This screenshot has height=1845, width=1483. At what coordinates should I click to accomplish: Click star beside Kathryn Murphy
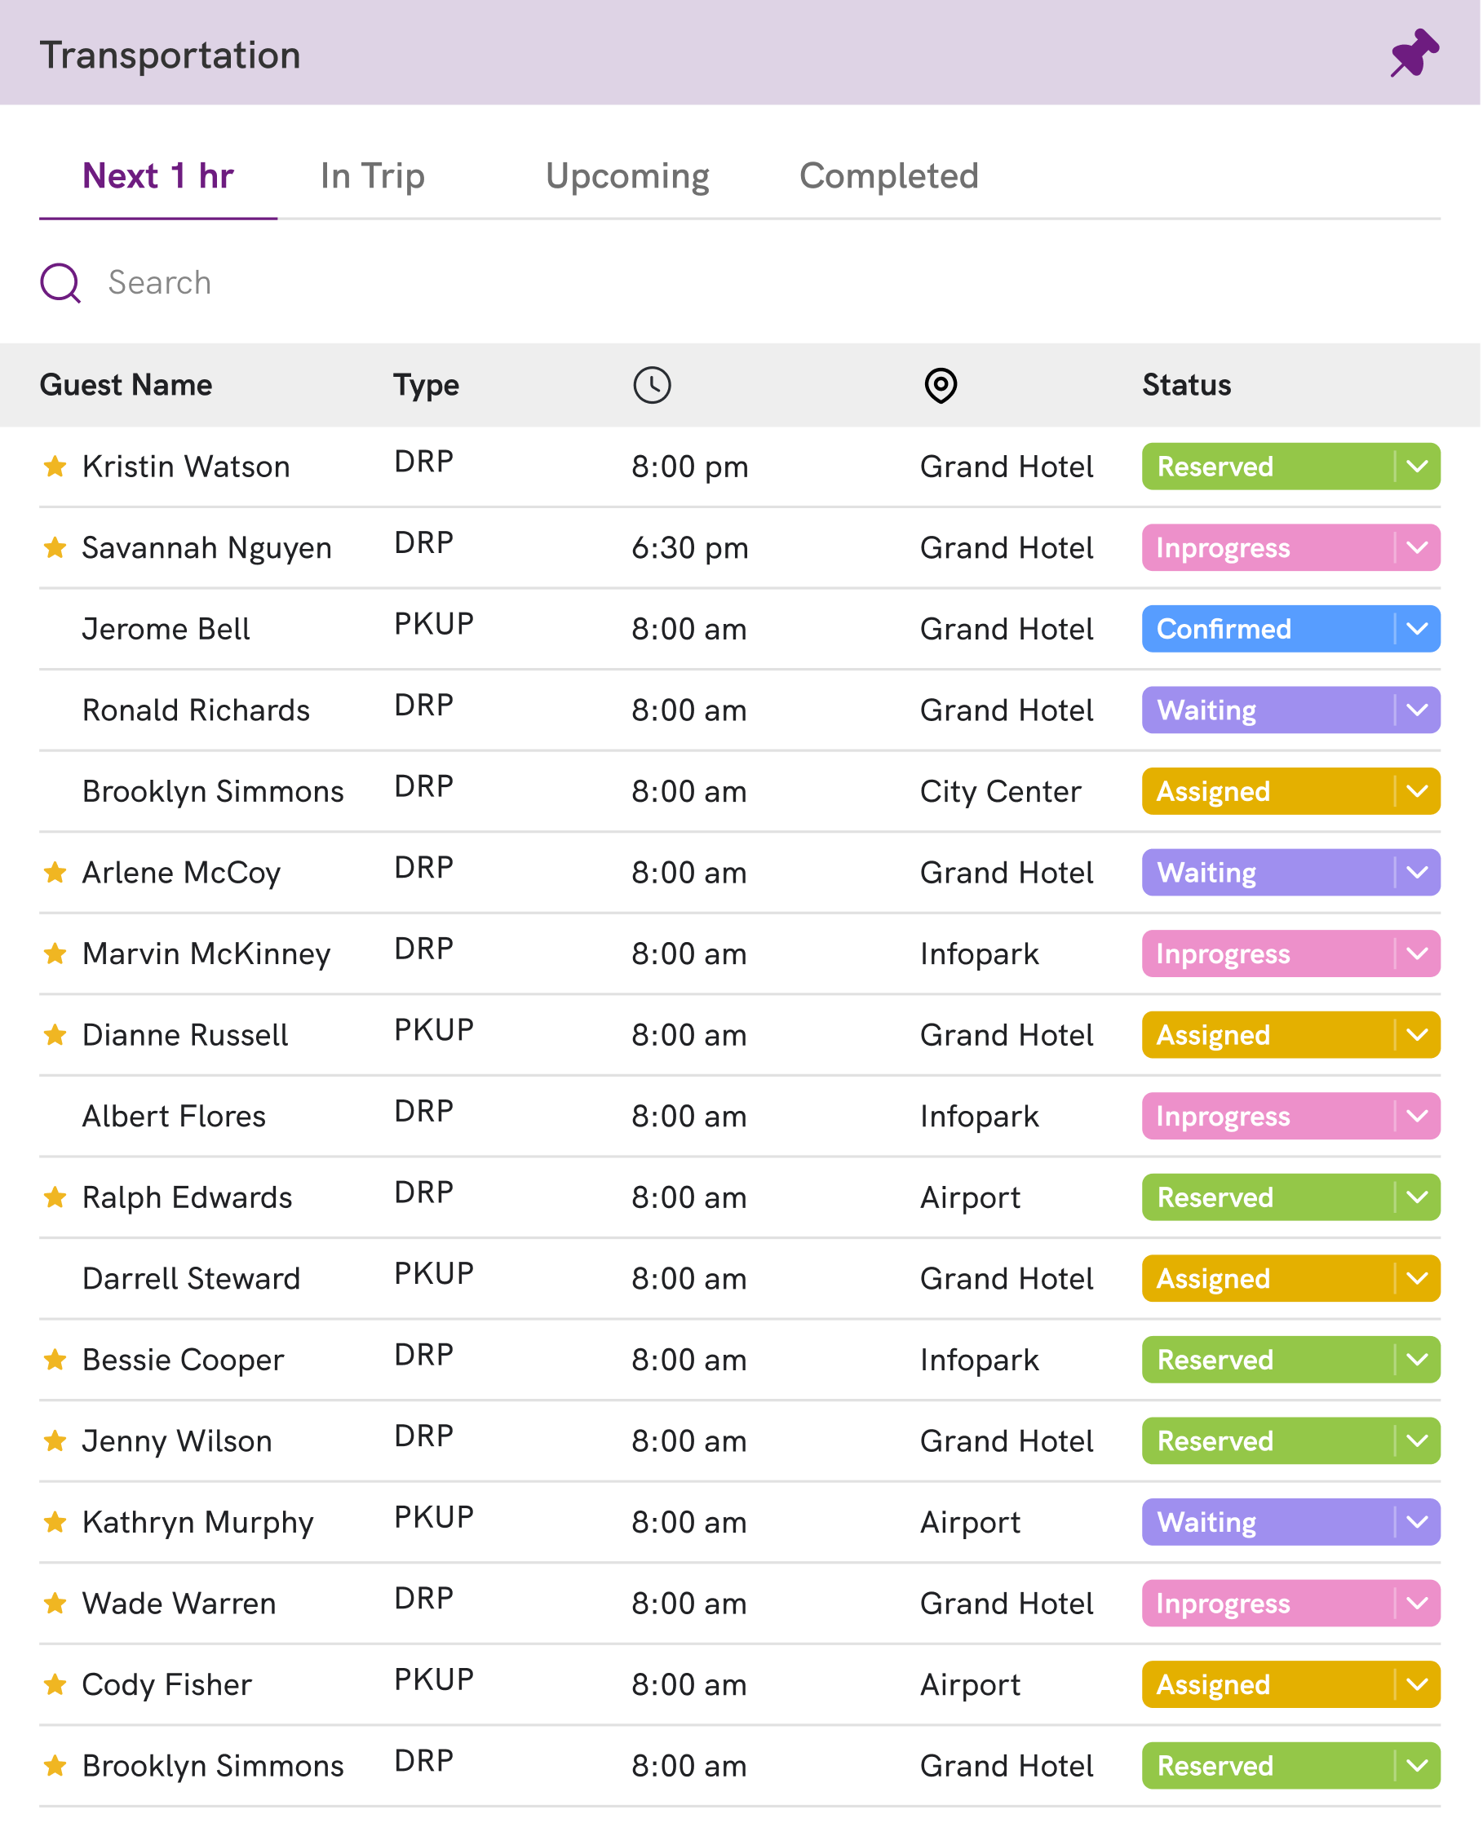[55, 1524]
